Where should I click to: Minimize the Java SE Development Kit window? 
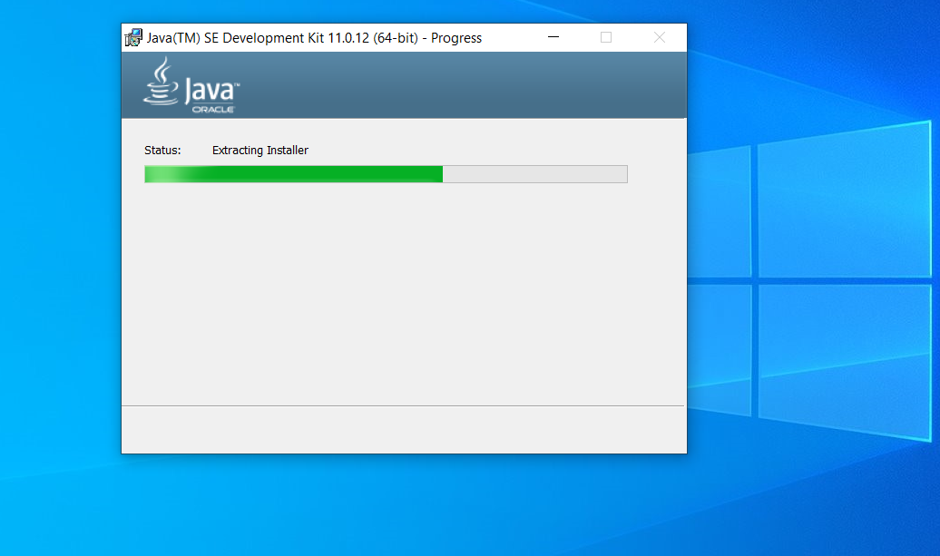click(553, 37)
